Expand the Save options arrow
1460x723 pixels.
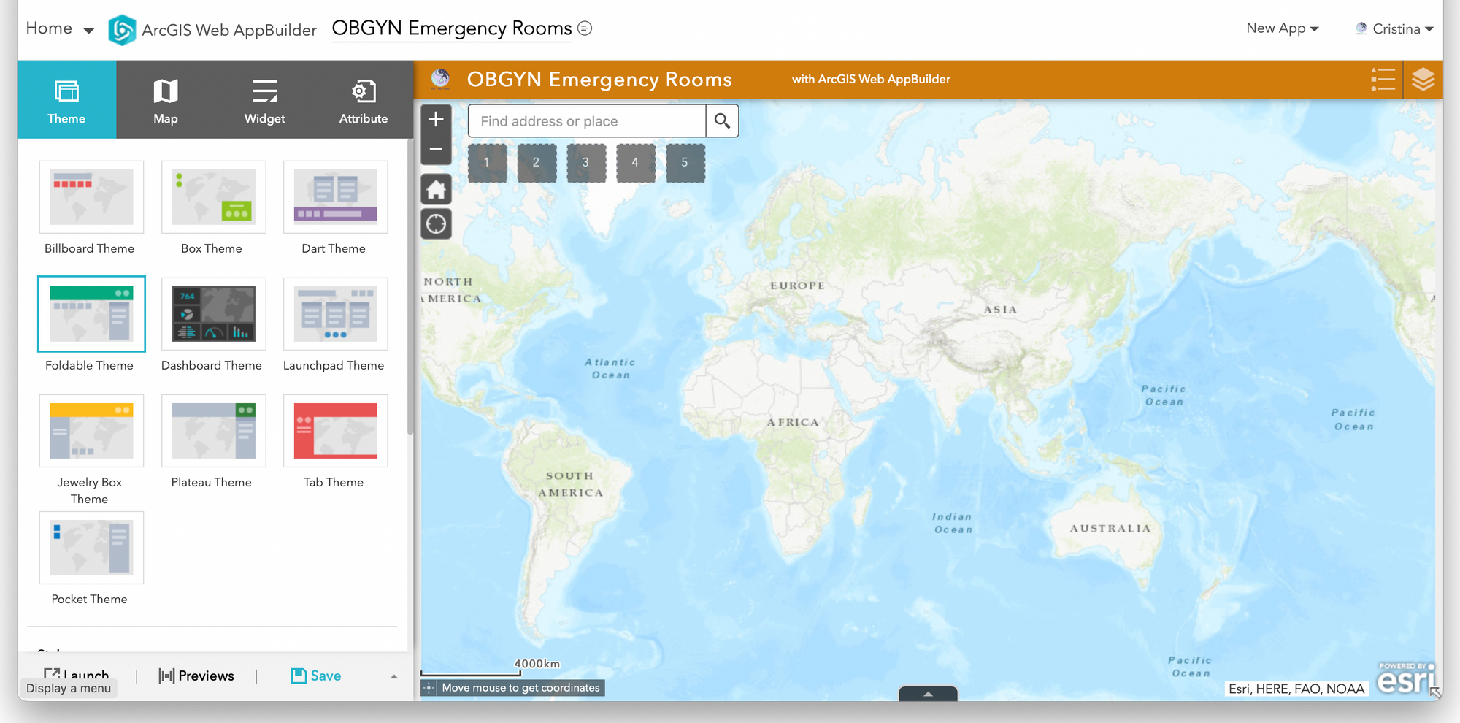point(394,676)
